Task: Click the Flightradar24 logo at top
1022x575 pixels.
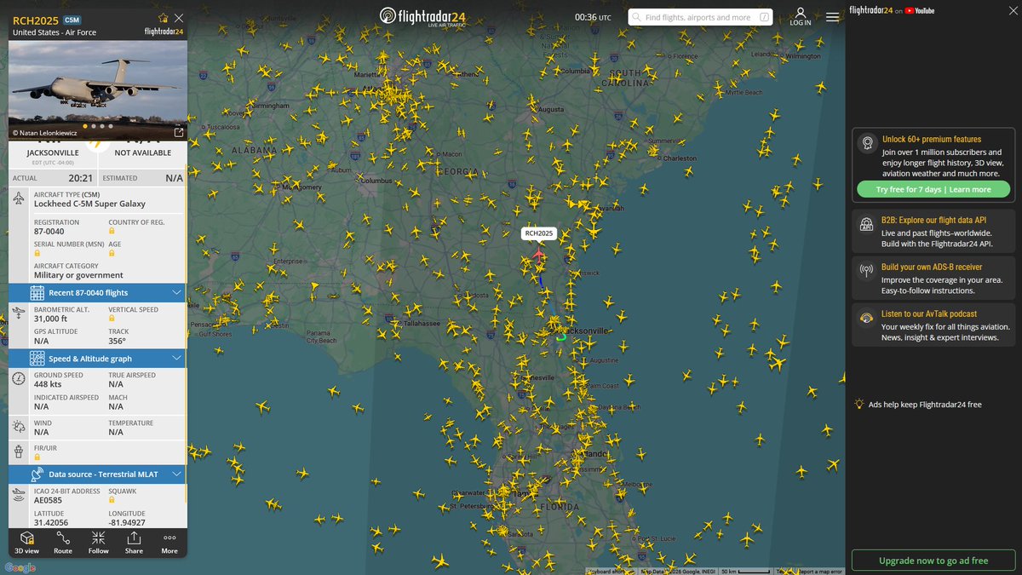Action: coord(422,17)
